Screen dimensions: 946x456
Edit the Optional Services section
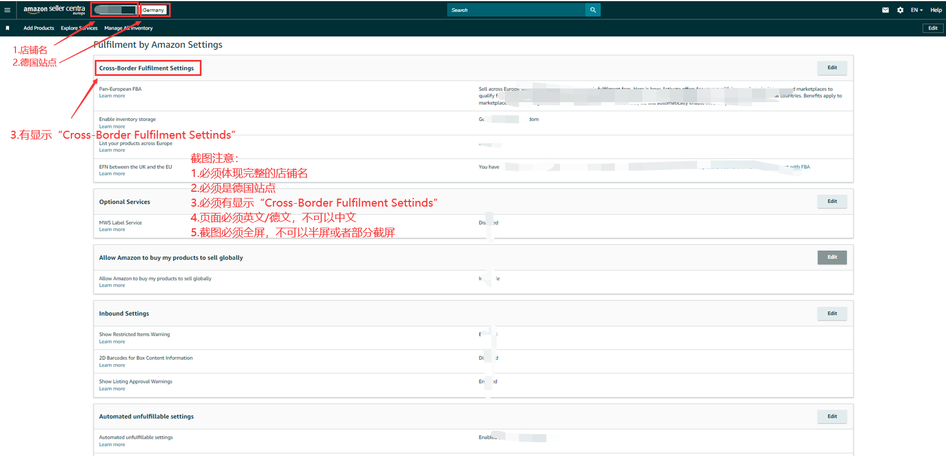(x=832, y=201)
